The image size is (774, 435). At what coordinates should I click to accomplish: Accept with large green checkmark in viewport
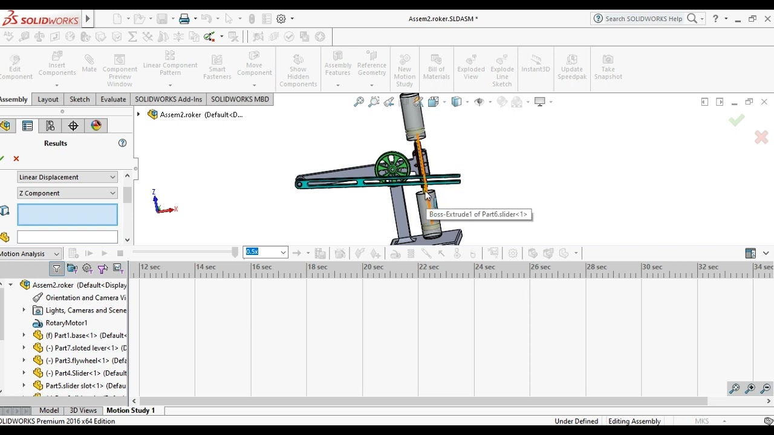click(x=737, y=120)
